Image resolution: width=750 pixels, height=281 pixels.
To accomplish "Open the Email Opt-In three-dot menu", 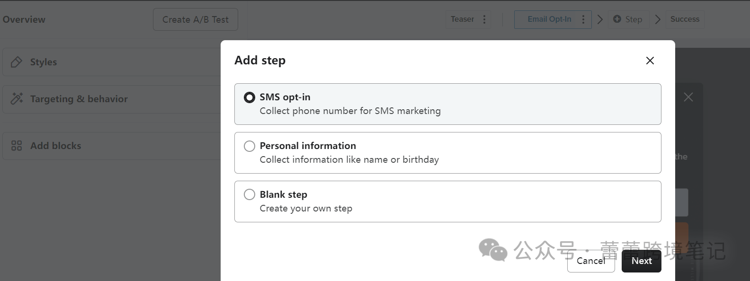I will pos(583,19).
